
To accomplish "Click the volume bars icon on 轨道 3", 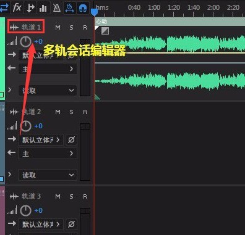I will pos(12,210).
